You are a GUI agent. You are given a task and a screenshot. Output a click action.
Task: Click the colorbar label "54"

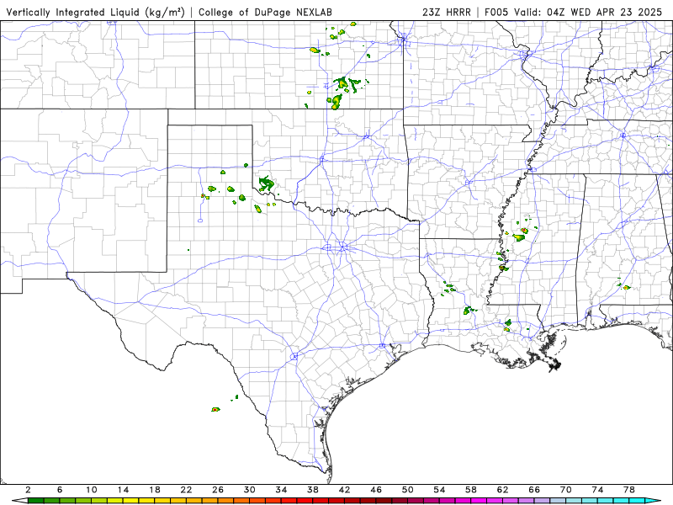click(439, 490)
